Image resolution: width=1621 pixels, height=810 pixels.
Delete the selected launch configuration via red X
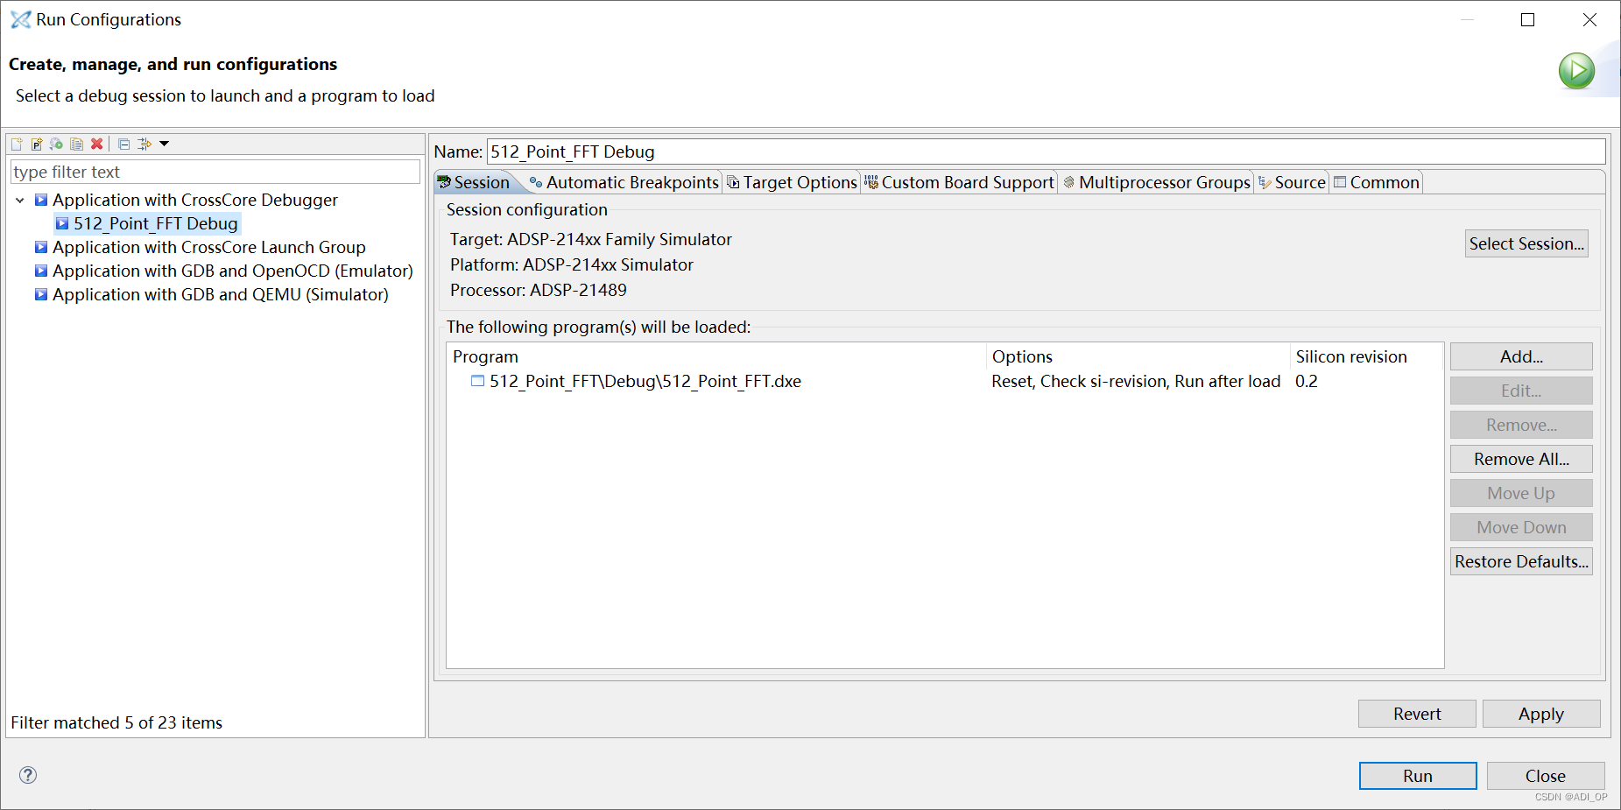[x=97, y=144]
